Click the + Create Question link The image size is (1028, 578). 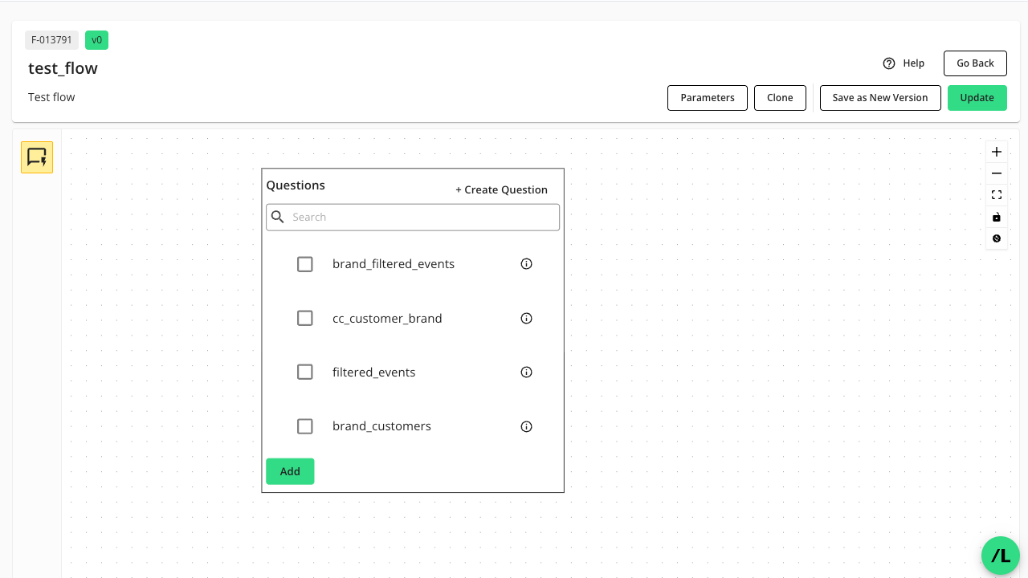pyautogui.click(x=502, y=189)
